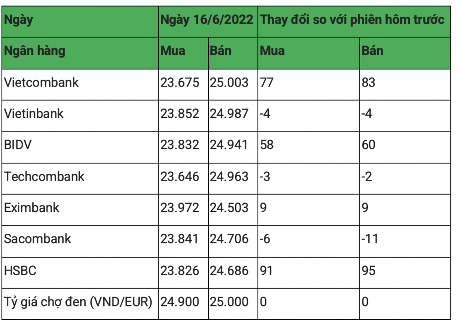Viewport: 461px width, 324px height.
Task: Click Eximbank buy rate 23.972
Action: 180,208
